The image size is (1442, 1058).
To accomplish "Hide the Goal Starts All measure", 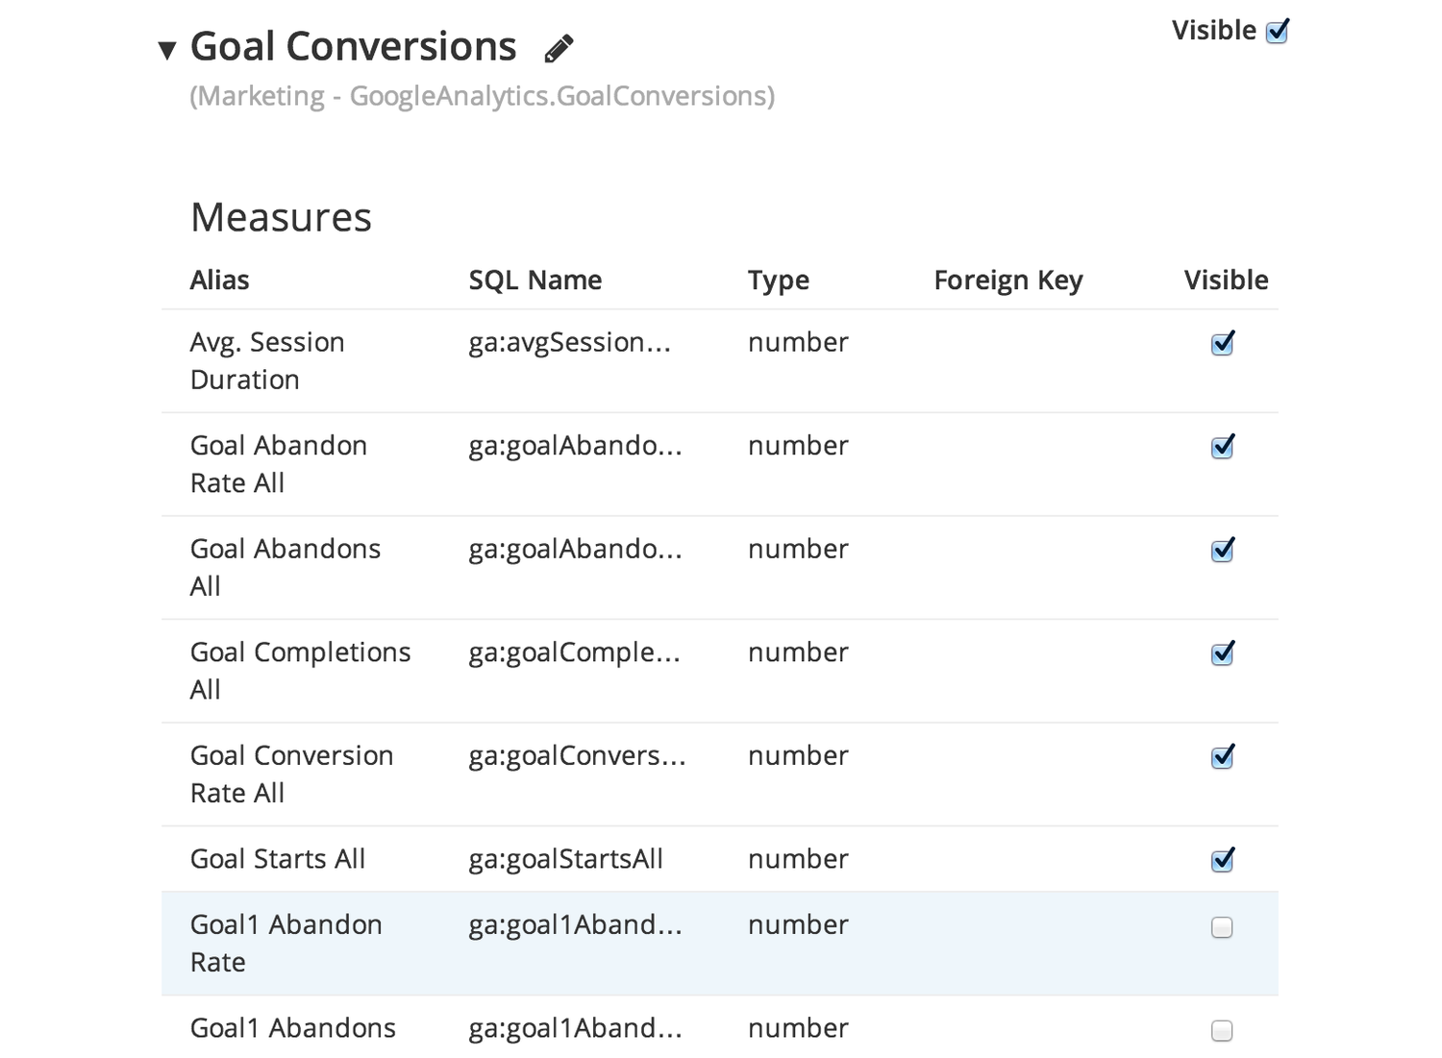I will (1222, 860).
